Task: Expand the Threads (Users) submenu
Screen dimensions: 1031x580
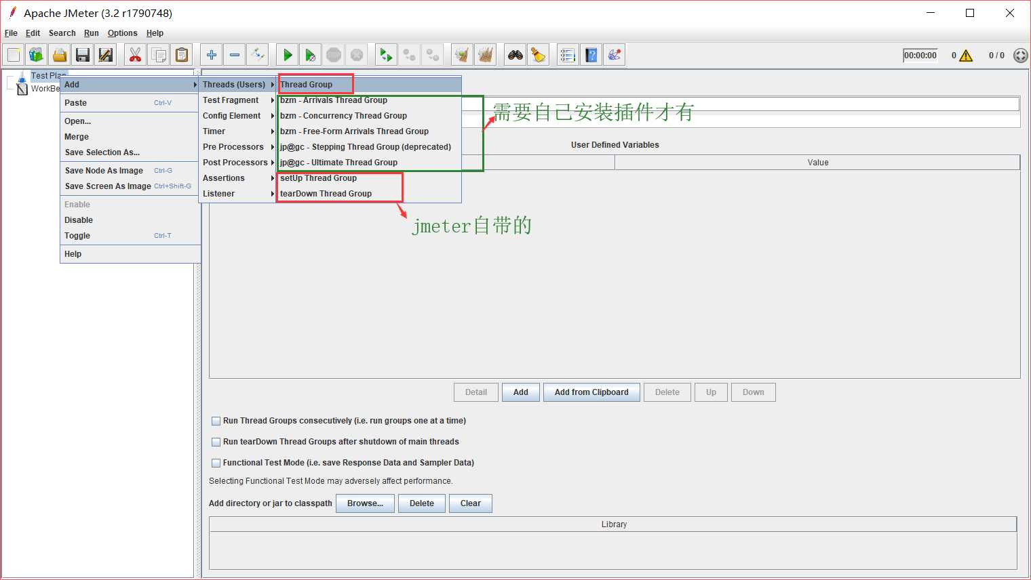Action: click(238, 85)
